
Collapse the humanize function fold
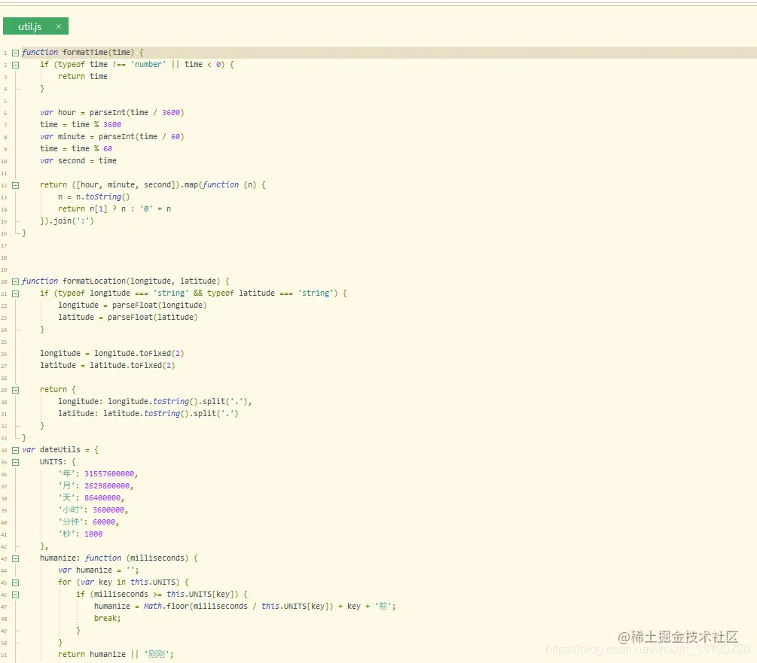click(x=16, y=559)
